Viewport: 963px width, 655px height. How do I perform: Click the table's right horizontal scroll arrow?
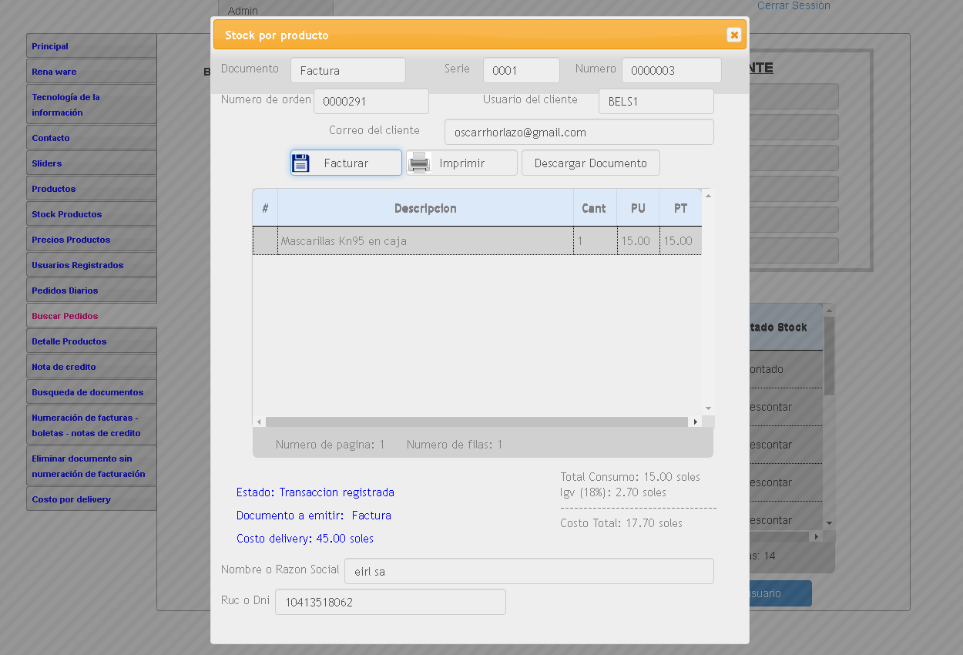(695, 422)
